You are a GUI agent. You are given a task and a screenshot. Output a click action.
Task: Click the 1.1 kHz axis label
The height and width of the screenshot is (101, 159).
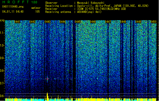pos(2,33)
